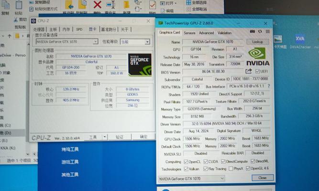This screenshot has width=319, height=191.
Task: Click the 验证 button in CPU-Z
Action: click(120, 137)
